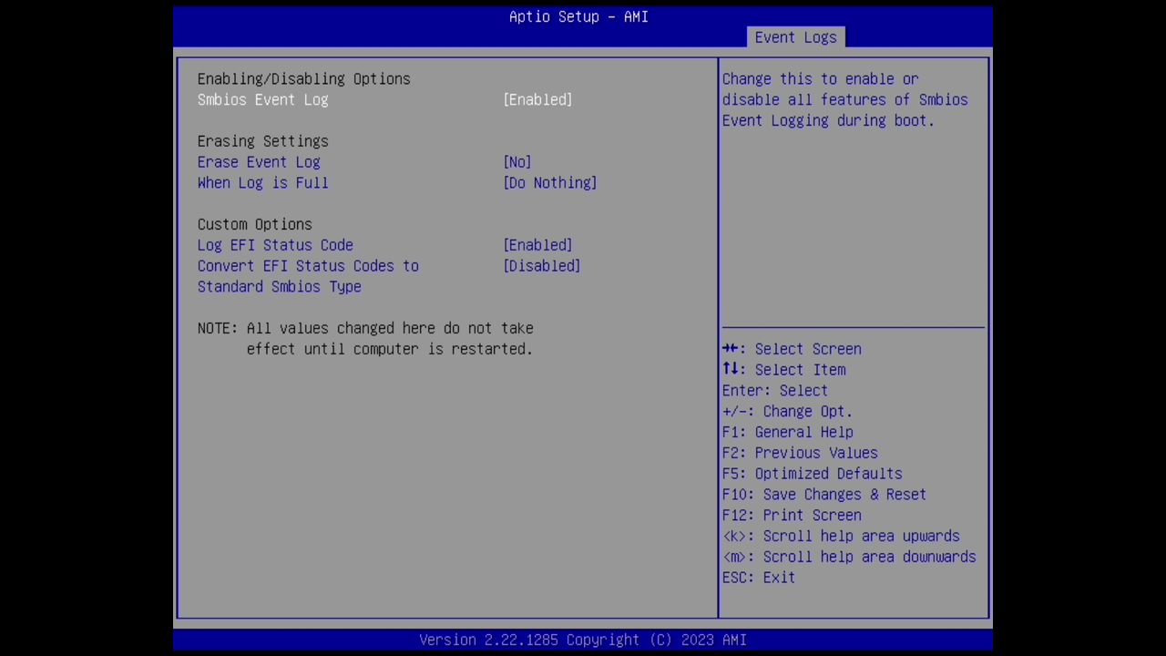The height and width of the screenshot is (656, 1166).
Task: Click the Standard Smbios Type label line
Action: click(279, 287)
